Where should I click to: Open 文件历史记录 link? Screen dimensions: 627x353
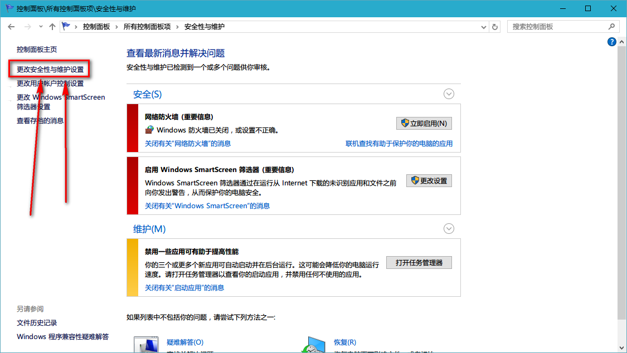pyautogui.click(x=37, y=322)
